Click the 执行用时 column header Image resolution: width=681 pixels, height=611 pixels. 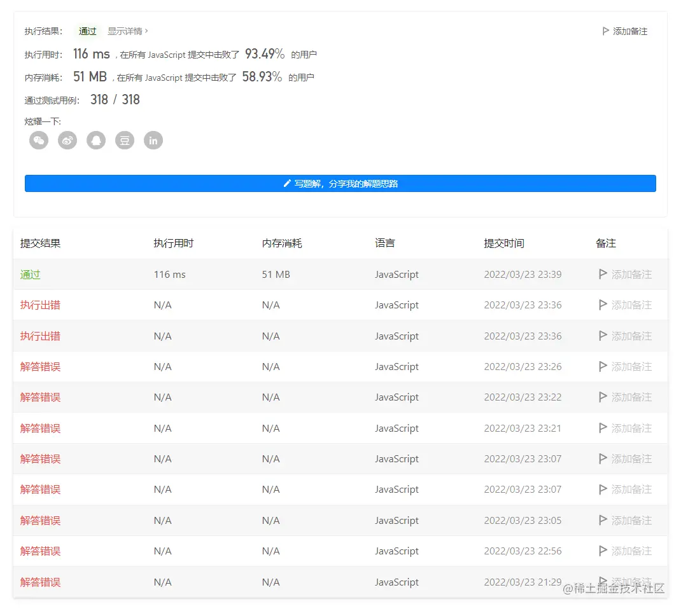[174, 243]
